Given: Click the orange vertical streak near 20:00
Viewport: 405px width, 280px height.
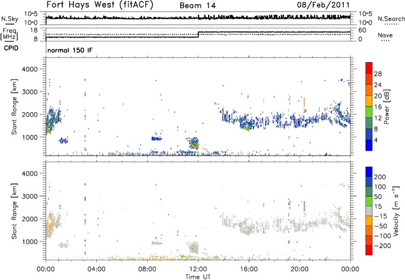Looking at the screenshot, I should pos(304,102).
